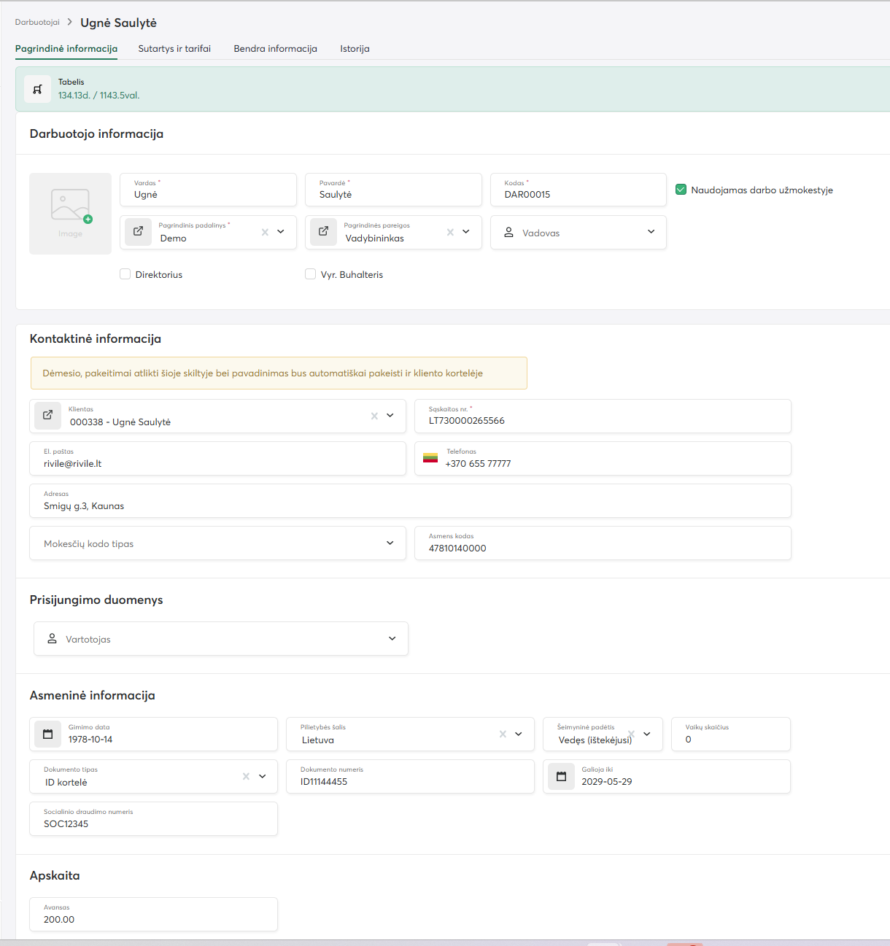
Task: Go to Darbuotojai breadcrumb link
Action: [x=37, y=23]
